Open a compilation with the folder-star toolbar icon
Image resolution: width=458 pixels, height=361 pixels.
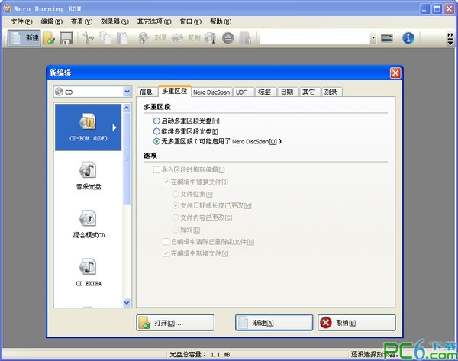click(x=49, y=38)
